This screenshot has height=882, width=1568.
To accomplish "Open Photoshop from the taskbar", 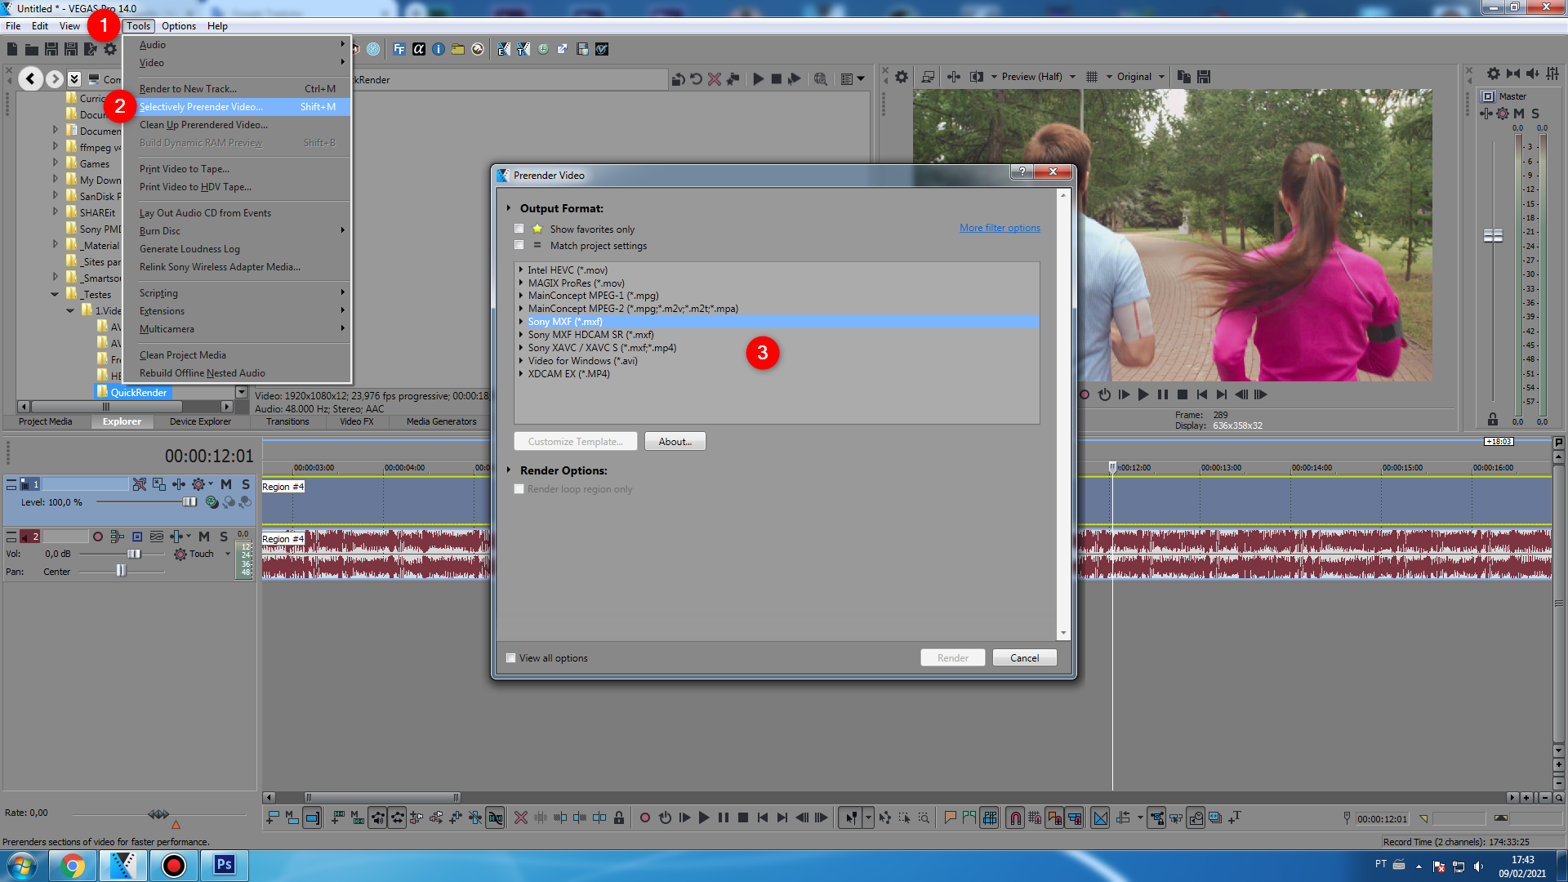I will pos(224,865).
